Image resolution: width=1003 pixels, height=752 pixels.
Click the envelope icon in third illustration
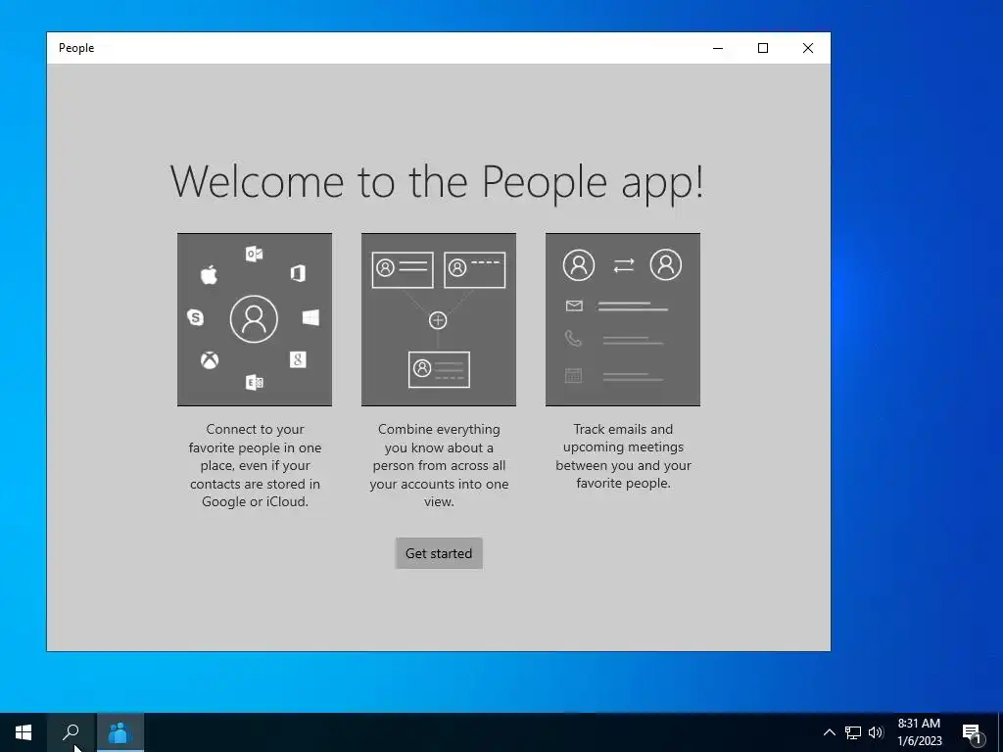574,305
